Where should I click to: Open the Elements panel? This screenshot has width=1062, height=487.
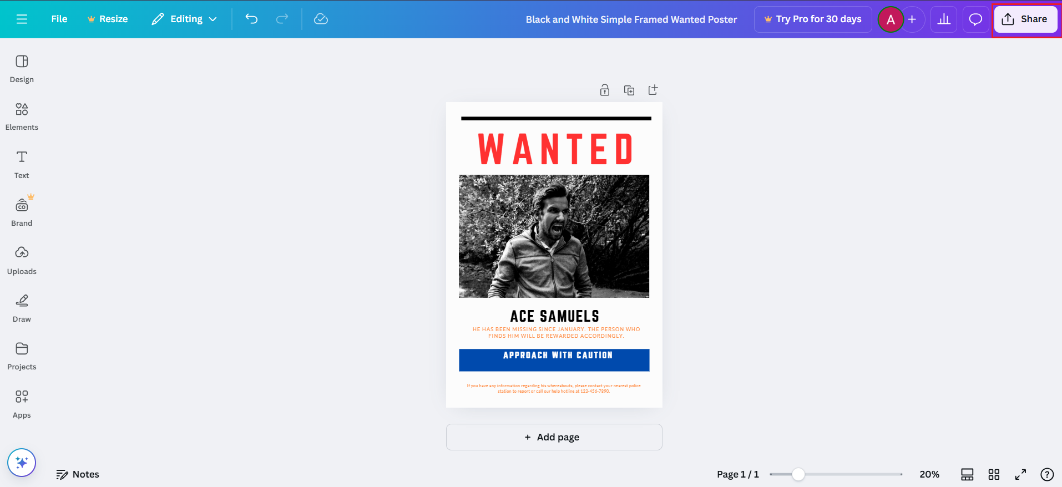(x=22, y=116)
